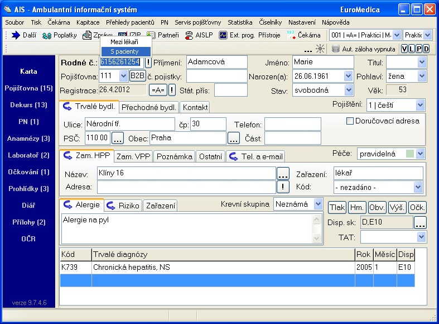Viewport: 439px width, 324px height.
Task: Expand the Stav marital status dropdown
Action: coord(349,90)
